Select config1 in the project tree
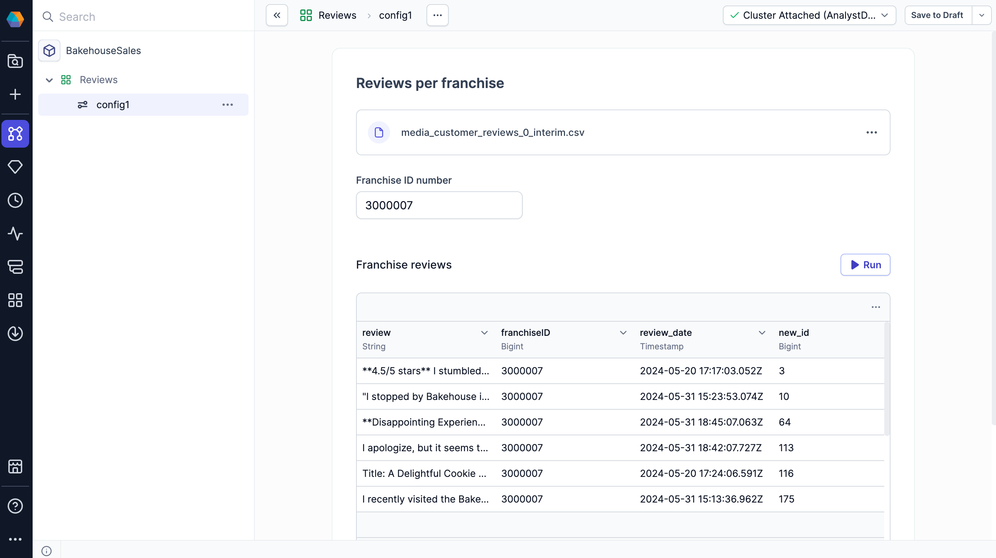 (113, 105)
